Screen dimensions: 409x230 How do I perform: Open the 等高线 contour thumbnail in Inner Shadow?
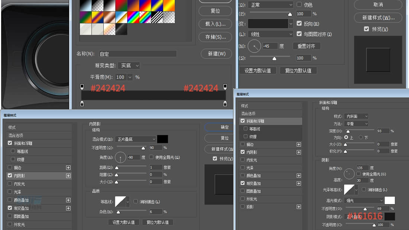(x=120, y=201)
